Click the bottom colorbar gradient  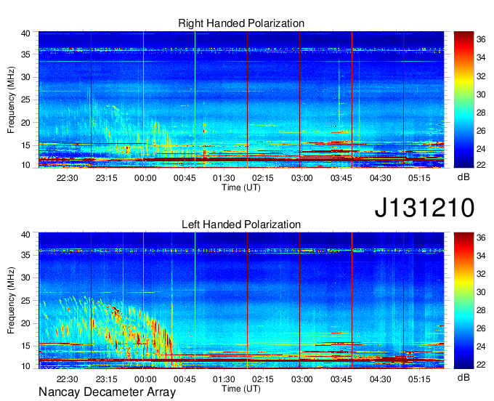pyautogui.click(x=463, y=301)
